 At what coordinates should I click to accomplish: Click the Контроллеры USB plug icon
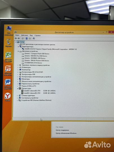point(20,74)
